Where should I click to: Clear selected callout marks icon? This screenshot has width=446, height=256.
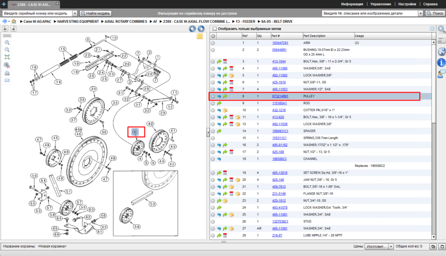tap(7, 65)
